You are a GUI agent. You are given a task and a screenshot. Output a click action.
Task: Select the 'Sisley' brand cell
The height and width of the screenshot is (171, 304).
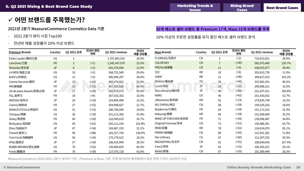coord(17,119)
